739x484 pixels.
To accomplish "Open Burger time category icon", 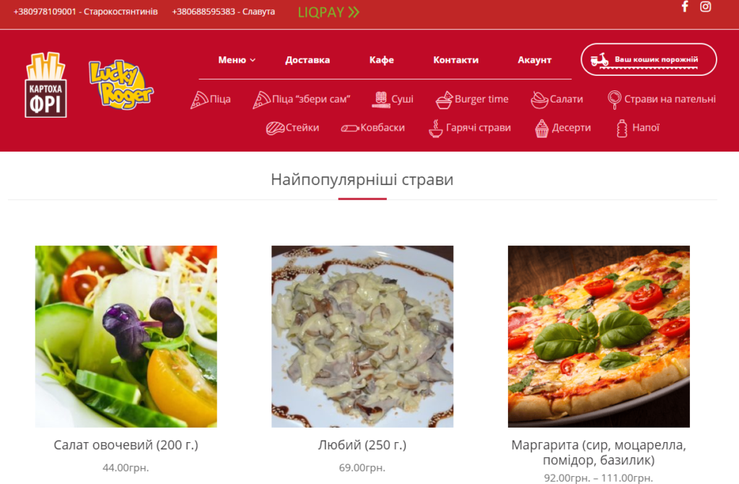I will 444,100.
